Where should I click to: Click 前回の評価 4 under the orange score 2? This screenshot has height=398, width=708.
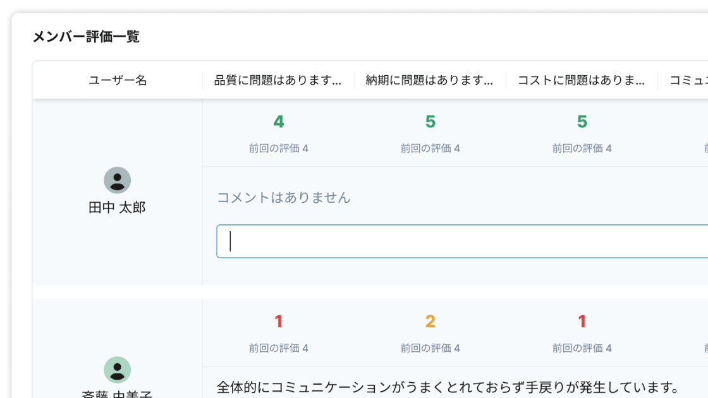coord(430,348)
